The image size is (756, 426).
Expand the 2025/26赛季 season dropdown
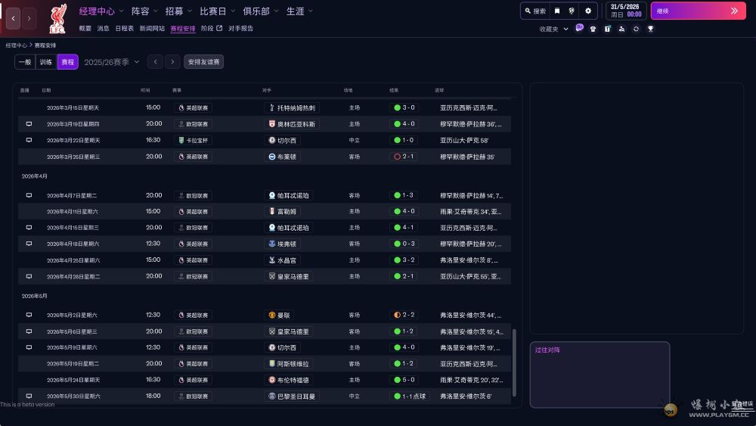(x=112, y=62)
